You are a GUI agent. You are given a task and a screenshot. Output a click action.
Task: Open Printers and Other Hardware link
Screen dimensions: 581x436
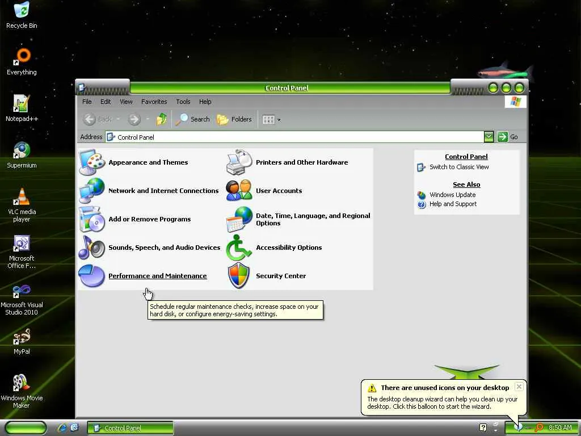click(302, 162)
